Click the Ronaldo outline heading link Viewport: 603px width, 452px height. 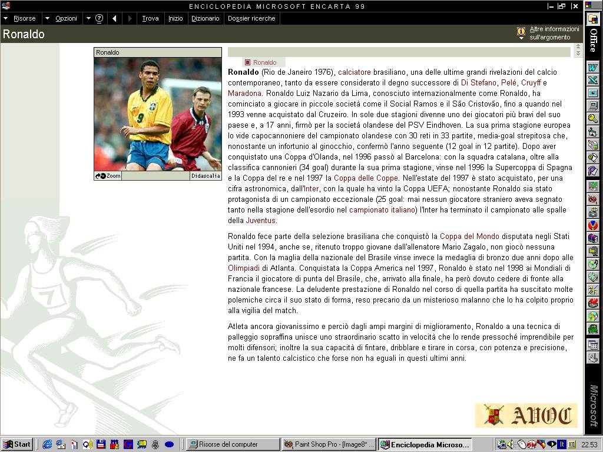pos(264,62)
